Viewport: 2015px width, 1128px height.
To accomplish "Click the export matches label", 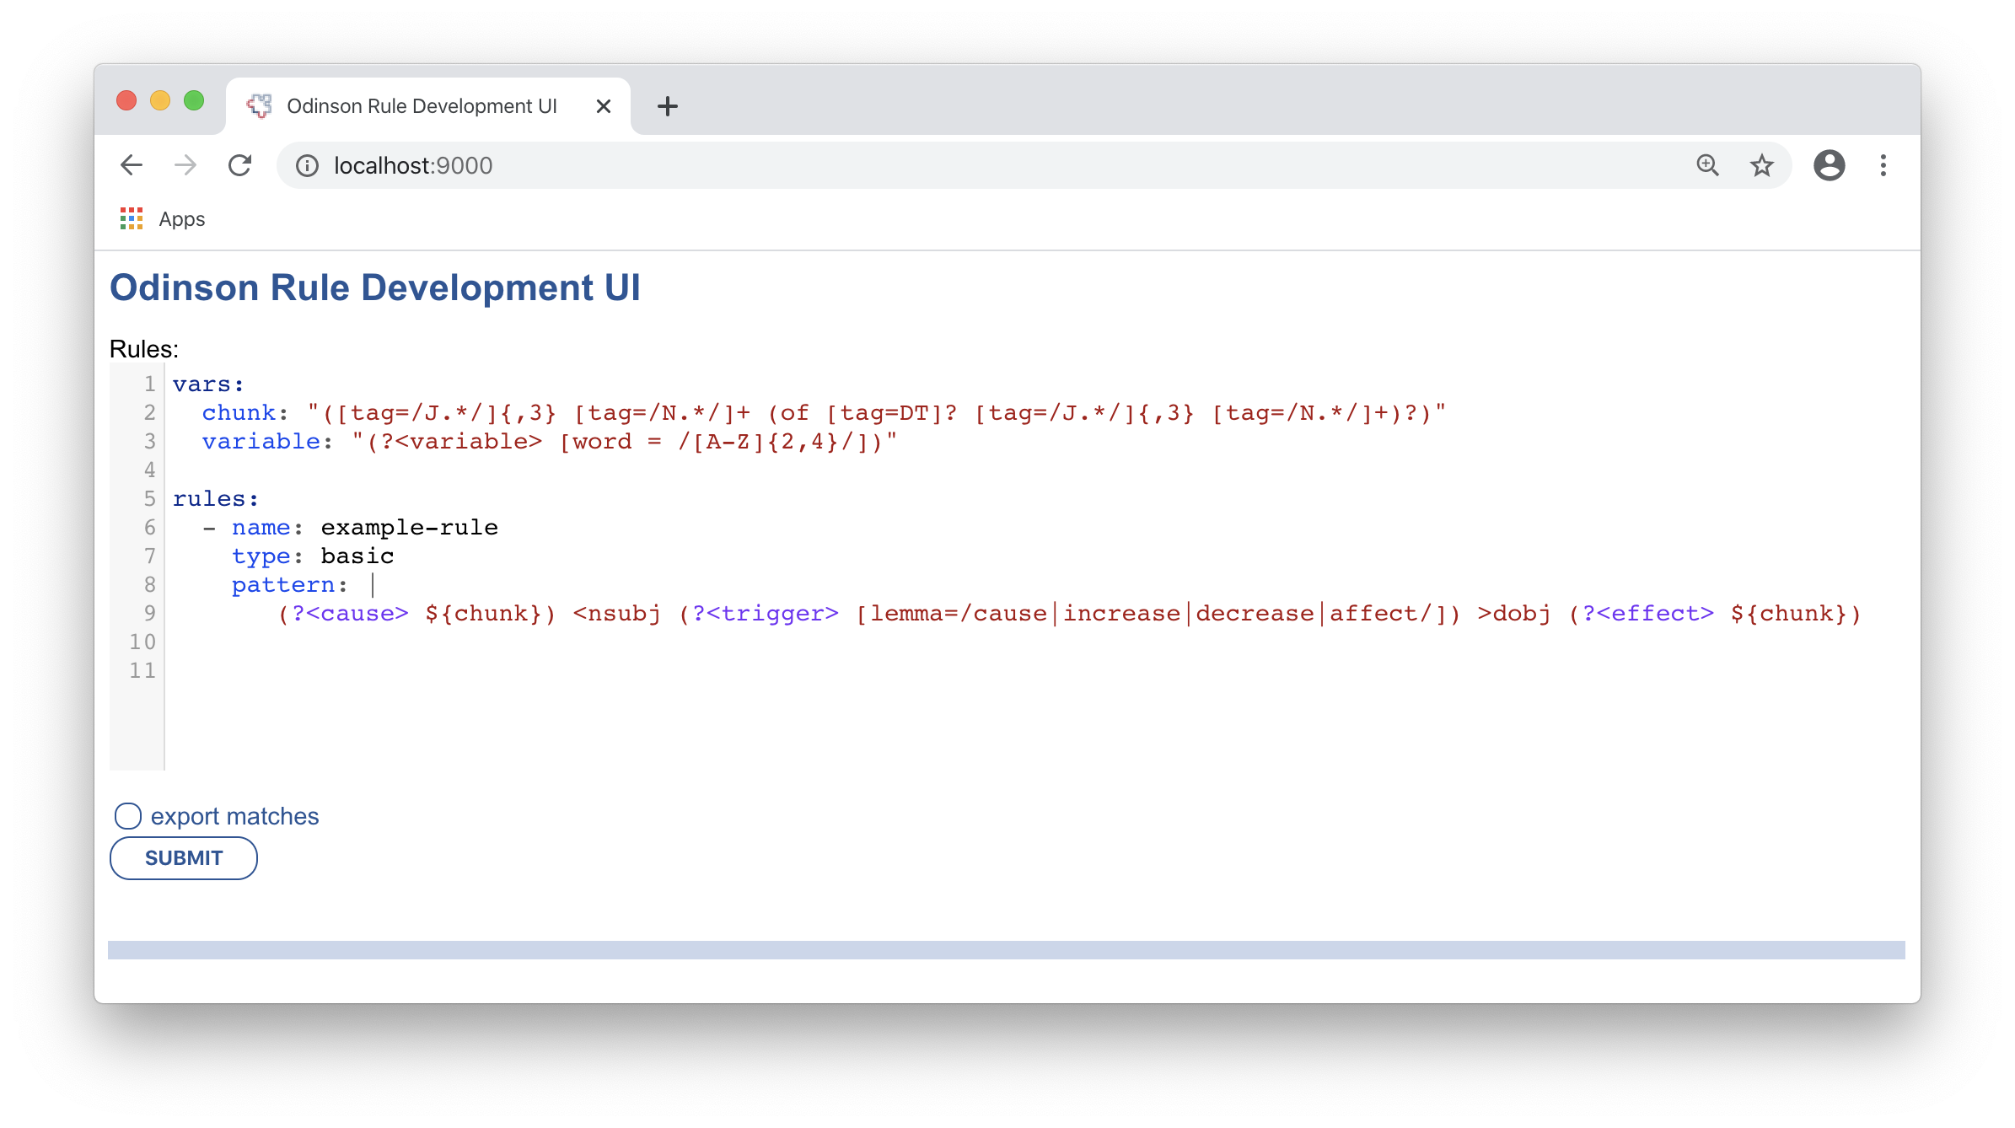I will pyautogui.click(x=234, y=816).
